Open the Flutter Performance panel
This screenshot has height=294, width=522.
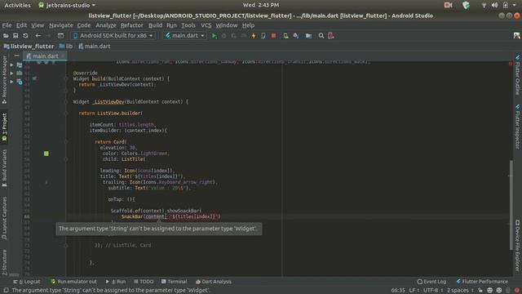click(482, 282)
